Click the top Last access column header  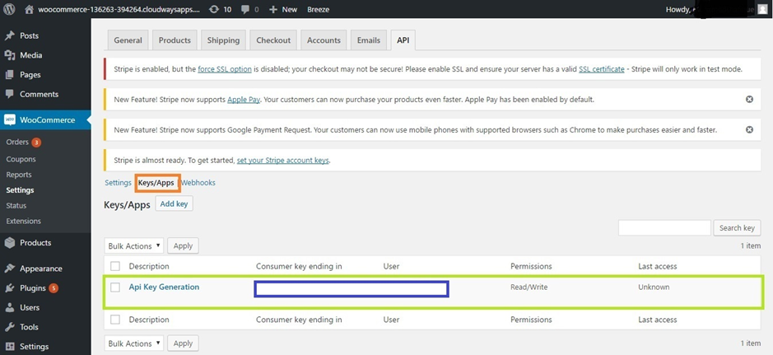coord(658,266)
